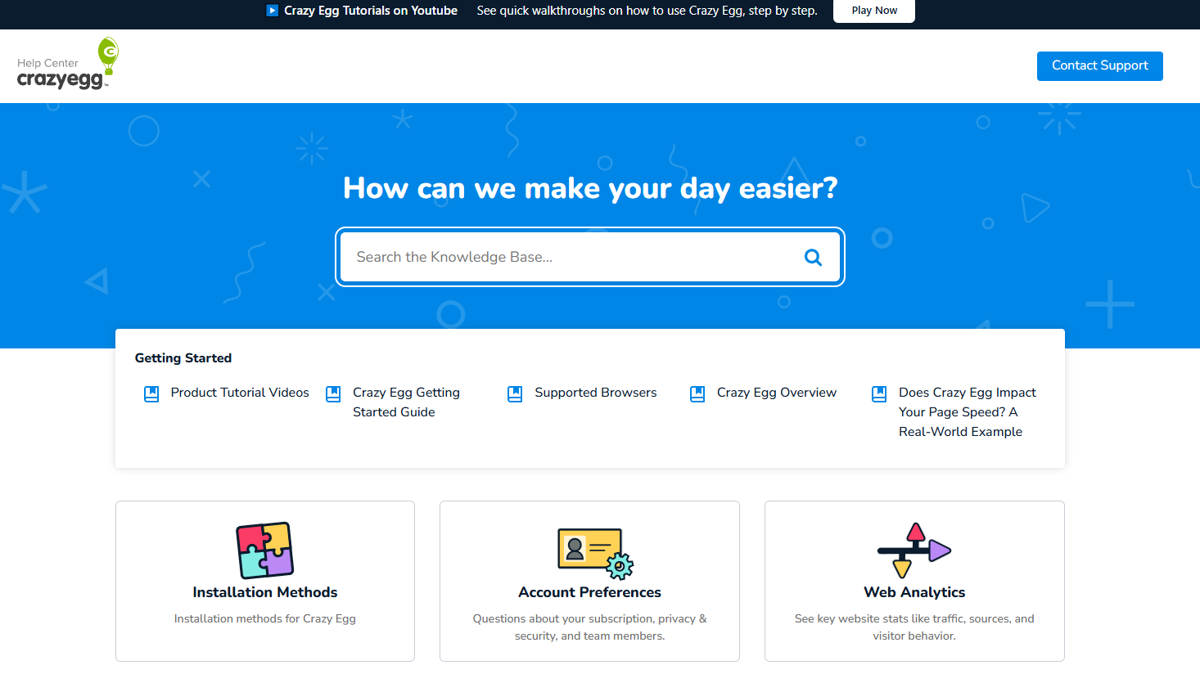Click the magnifier search icon
The image size is (1200, 674).
pyautogui.click(x=813, y=258)
